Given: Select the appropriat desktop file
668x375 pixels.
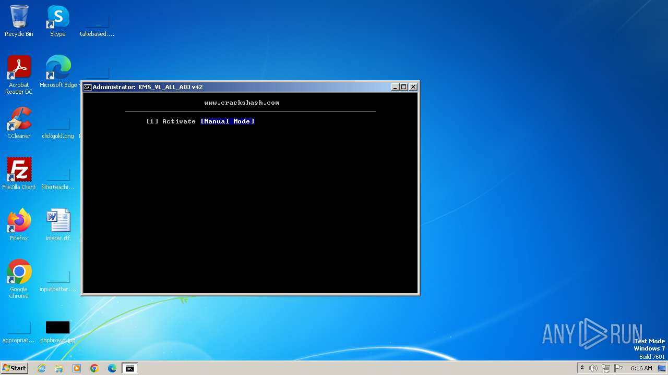Looking at the screenshot, I should pos(19,333).
